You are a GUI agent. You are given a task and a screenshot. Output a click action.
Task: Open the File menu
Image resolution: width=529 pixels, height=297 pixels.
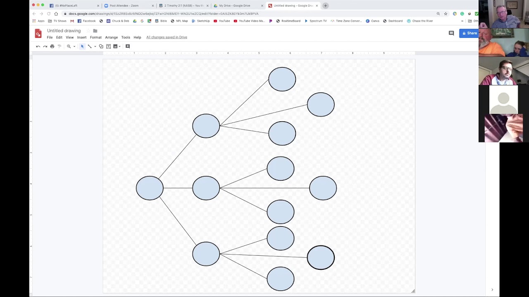pyautogui.click(x=50, y=37)
